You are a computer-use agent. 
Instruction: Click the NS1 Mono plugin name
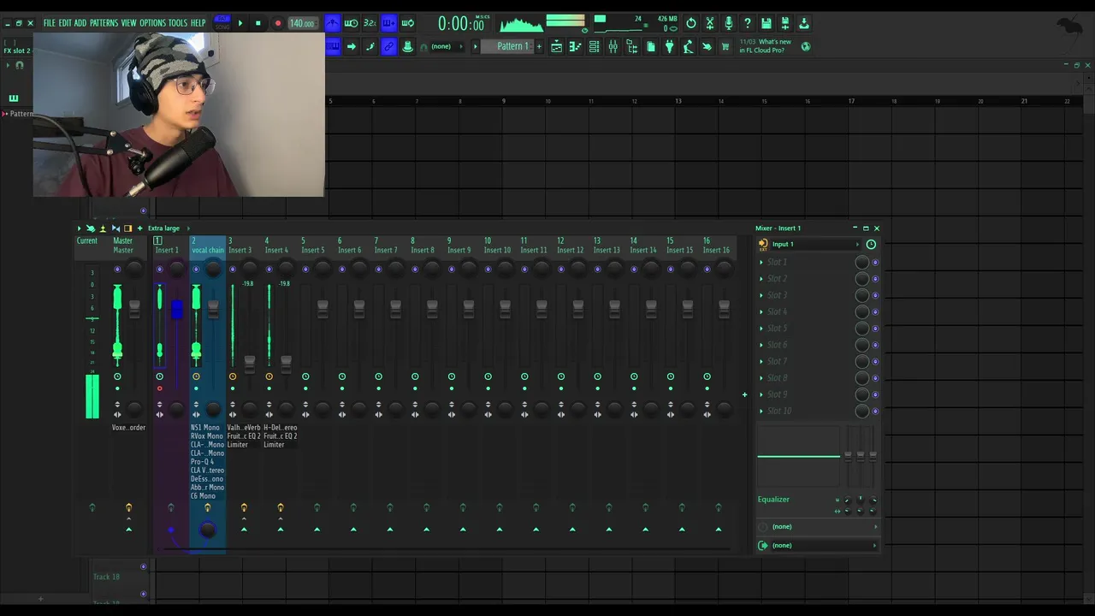(205, 428)
